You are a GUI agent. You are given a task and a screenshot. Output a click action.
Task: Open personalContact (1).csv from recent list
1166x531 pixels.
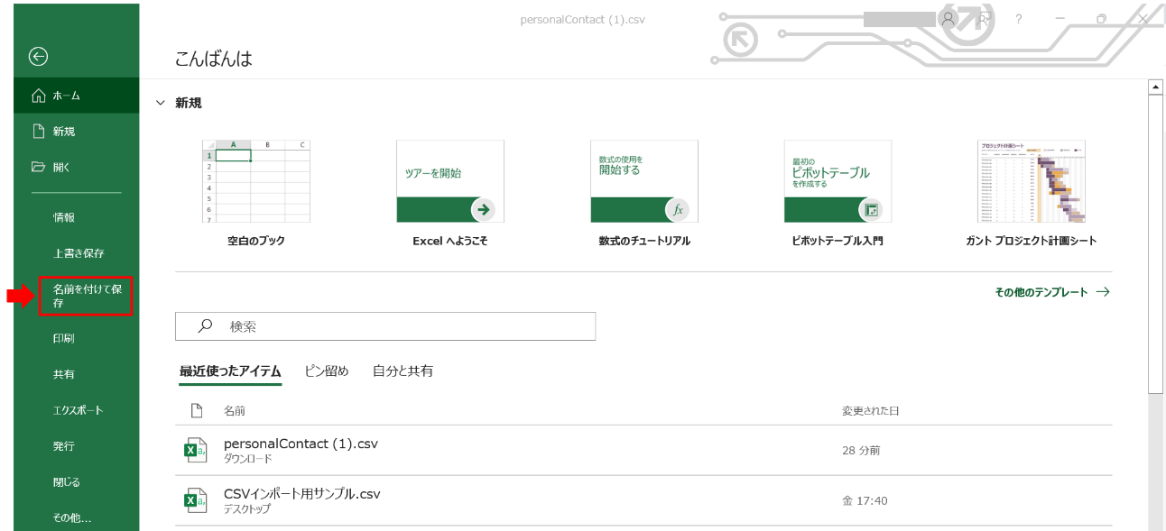pos(643,450)
